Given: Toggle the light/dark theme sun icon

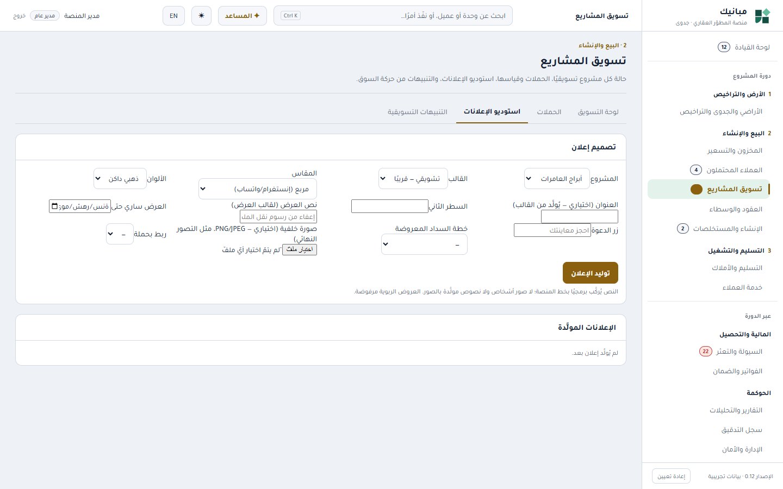Looking at the screenshot, I should [201, 16].
